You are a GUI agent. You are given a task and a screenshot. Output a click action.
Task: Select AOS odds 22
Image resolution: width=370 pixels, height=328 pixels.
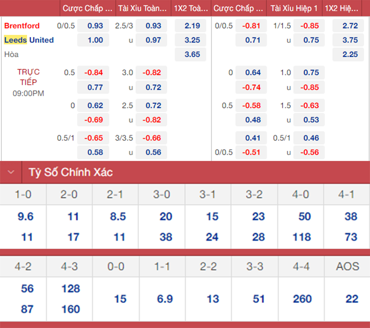tap(352, 299)
